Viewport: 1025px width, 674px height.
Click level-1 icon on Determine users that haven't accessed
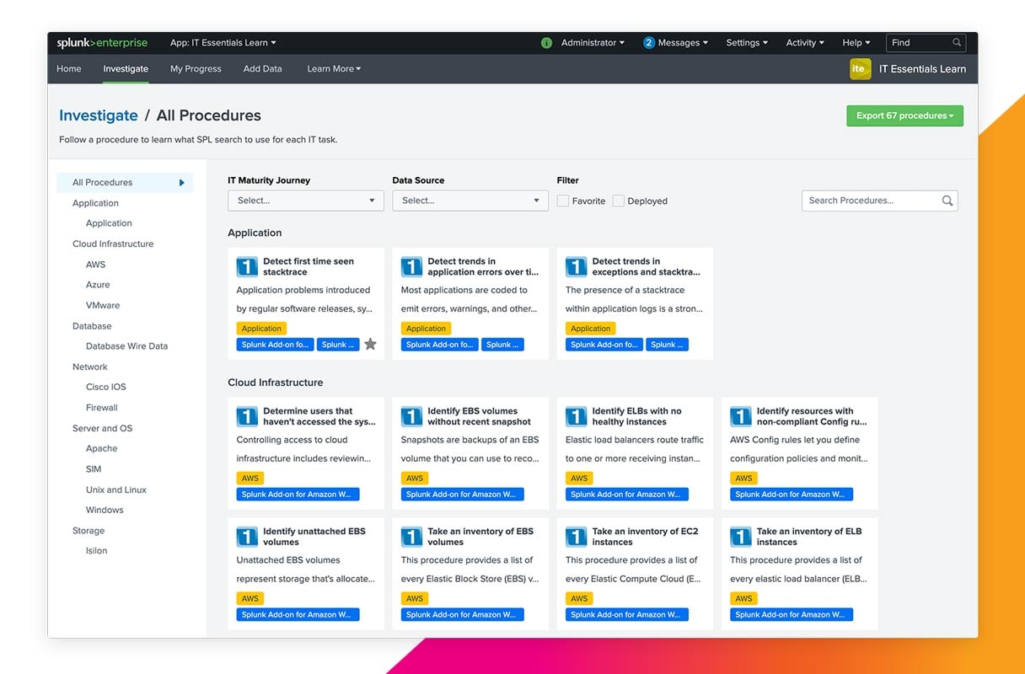coord(247,417)
